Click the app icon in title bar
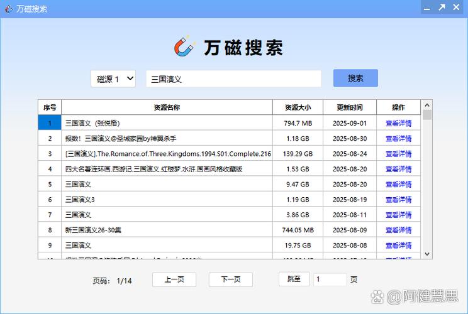The image size is (468, 314). pos(8,8)
